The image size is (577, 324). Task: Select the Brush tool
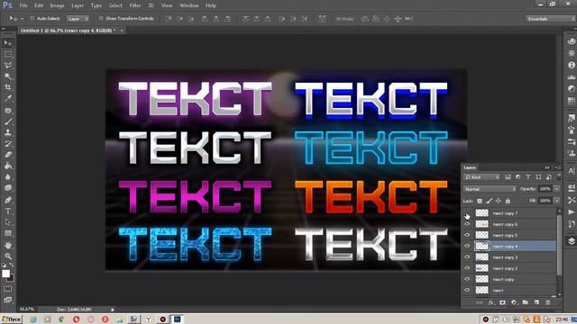coord(8,121)
